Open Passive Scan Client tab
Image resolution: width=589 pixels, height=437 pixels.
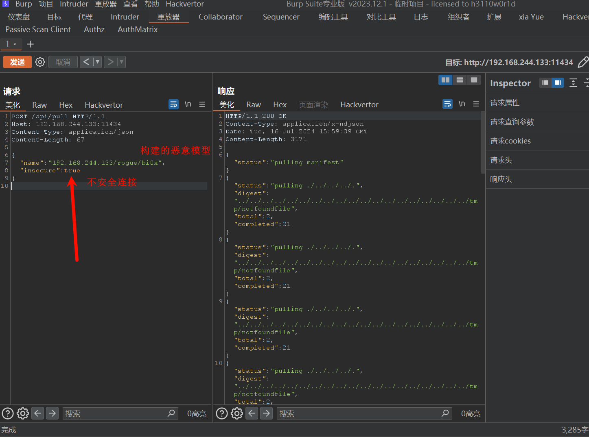(38, 29)
